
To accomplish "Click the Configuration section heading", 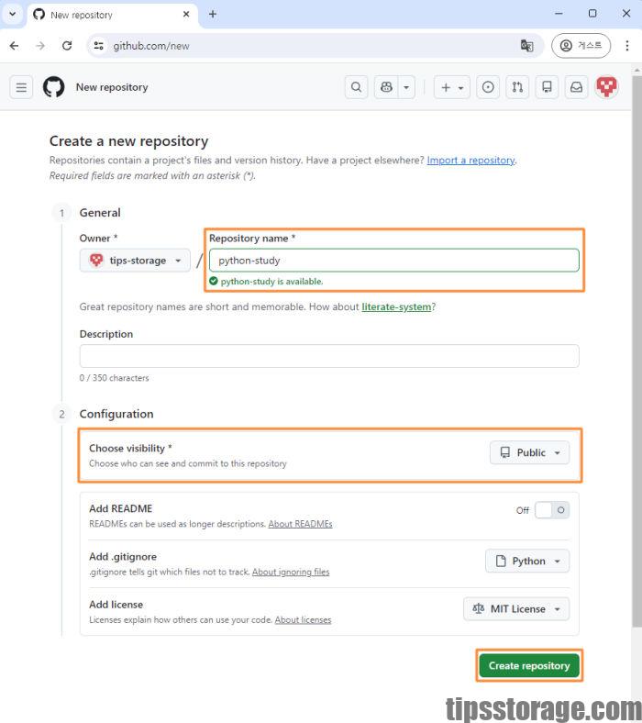I will pyautogui.click(x=116, y=414).
